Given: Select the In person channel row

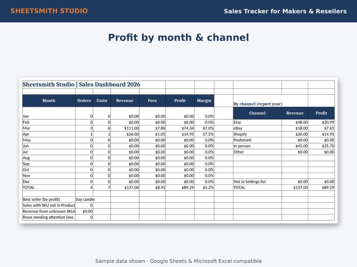Looking at the screenshot, I should (x=284, y=146).
